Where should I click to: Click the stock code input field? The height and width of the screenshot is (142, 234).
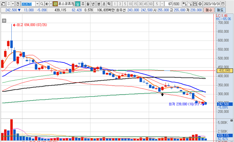28,4
